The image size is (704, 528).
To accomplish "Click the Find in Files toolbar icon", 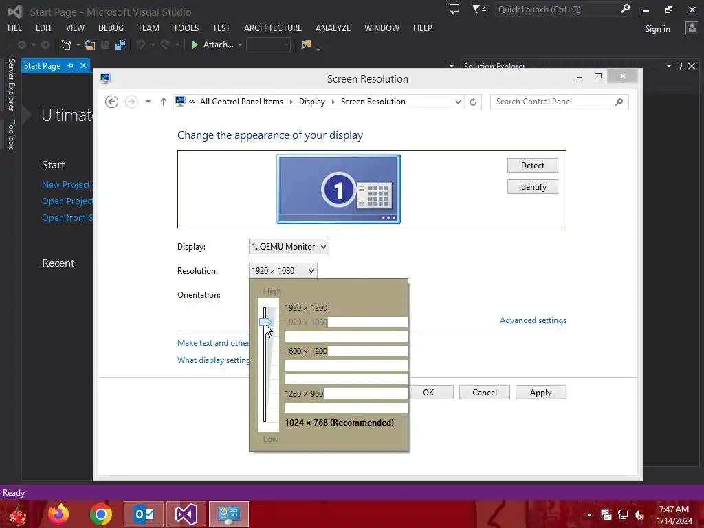I will 306,45.
